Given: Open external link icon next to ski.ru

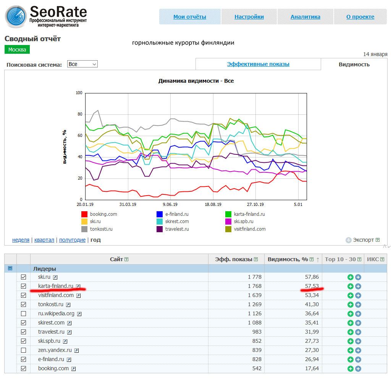Looking at the screenshot, I should pos(55,278).
